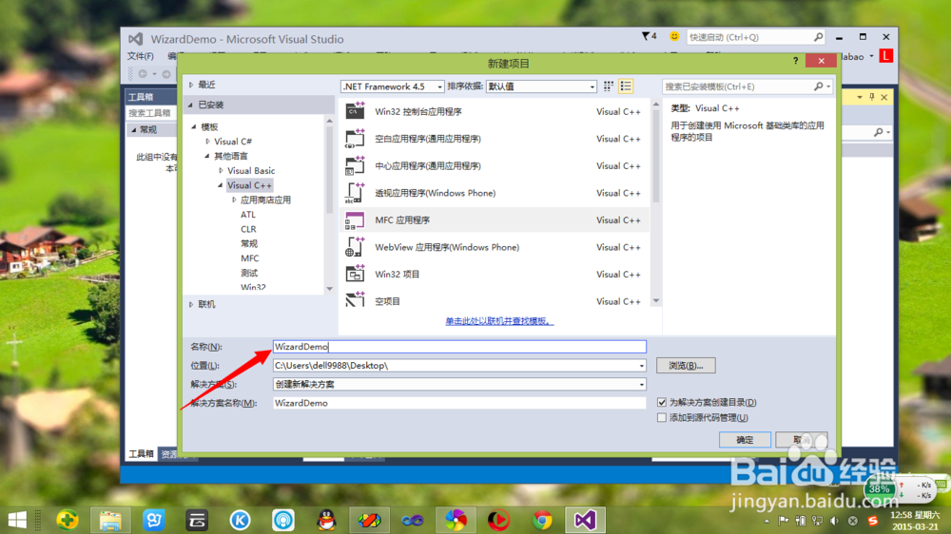Image resolution: width=951 pixels, height=534 pixels.
Task: Click the feedback smiley icon in title bar
Action: point(674,36)
